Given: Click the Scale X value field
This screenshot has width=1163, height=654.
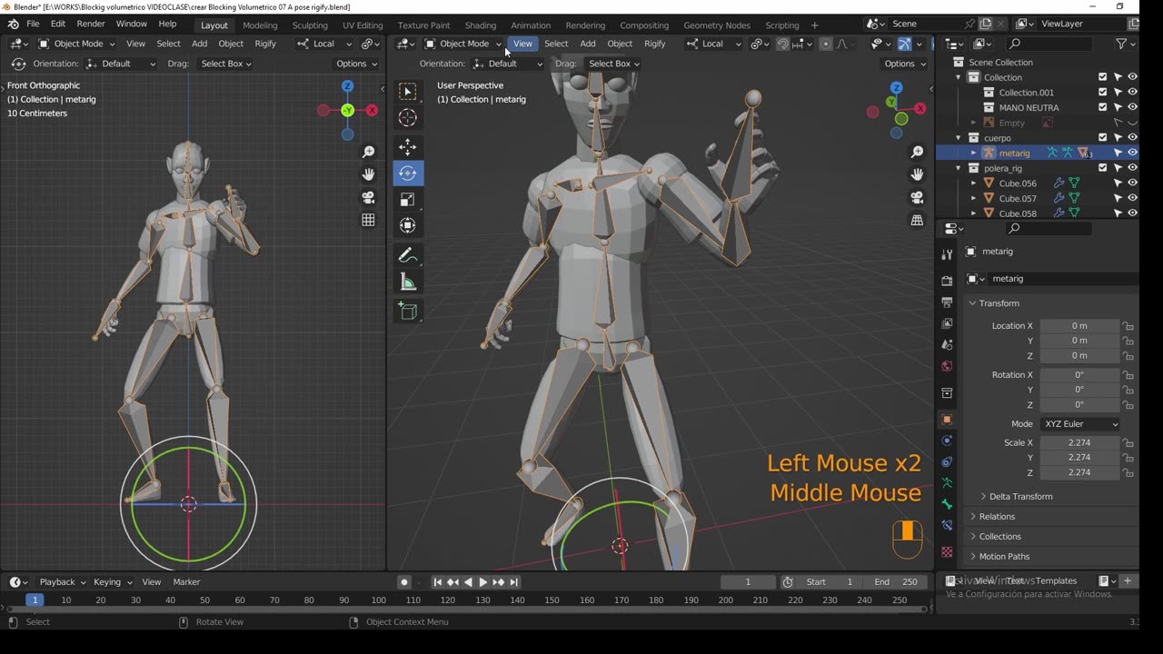Looking at the screenshot, I should click(x=1079, y=443).
